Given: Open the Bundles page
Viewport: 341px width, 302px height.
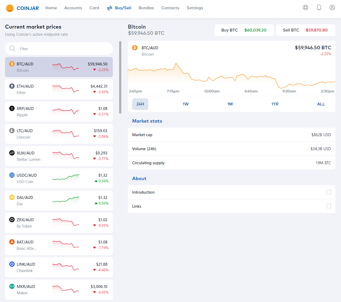Looking at the screenshot, I should [x=146, y=8].
